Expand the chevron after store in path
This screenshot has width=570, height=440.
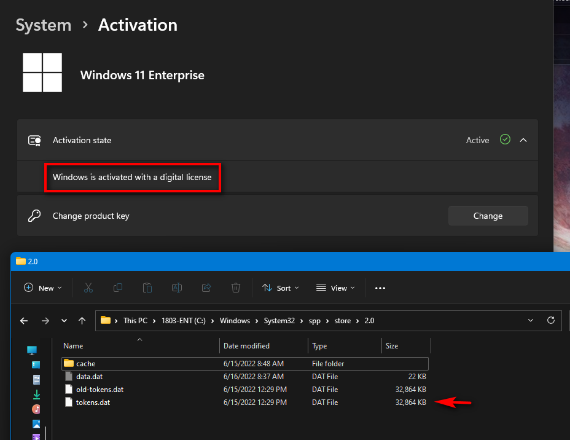point(357,321)
